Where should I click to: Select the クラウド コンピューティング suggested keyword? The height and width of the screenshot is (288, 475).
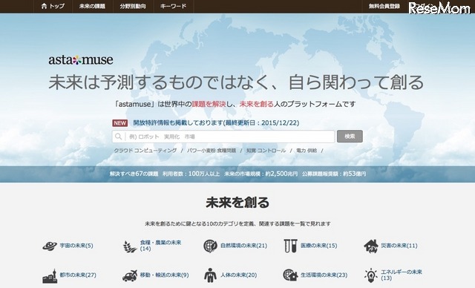(x=145, y=151)
